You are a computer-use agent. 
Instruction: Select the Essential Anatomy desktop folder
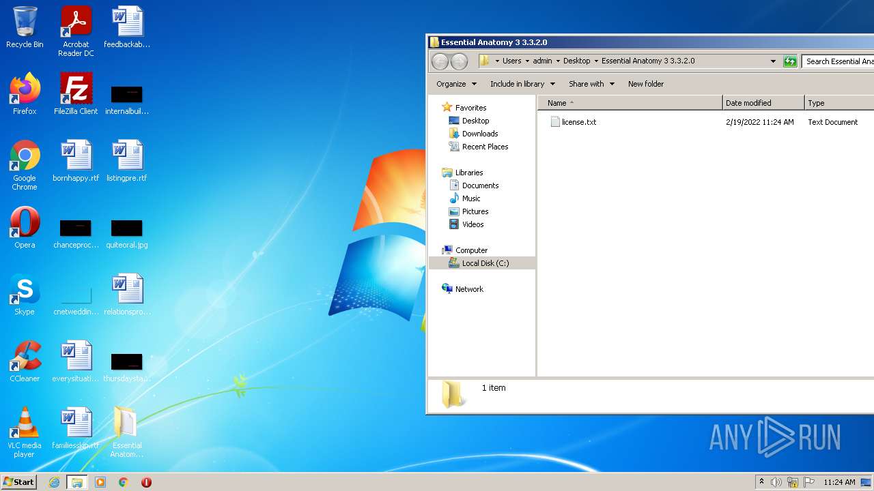[x=127, y=432]
